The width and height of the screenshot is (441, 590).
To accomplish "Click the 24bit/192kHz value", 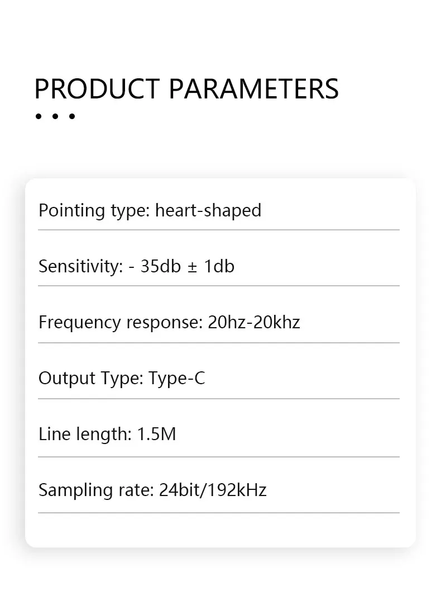I will [213, 490].
